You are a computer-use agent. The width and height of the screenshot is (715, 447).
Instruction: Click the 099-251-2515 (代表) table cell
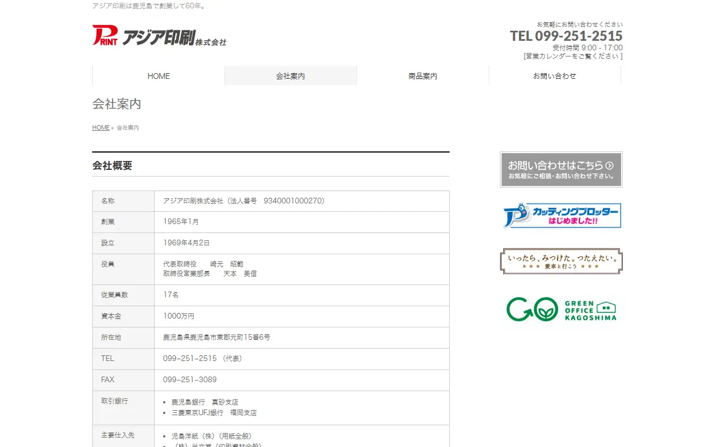click(x=302, y=359)
